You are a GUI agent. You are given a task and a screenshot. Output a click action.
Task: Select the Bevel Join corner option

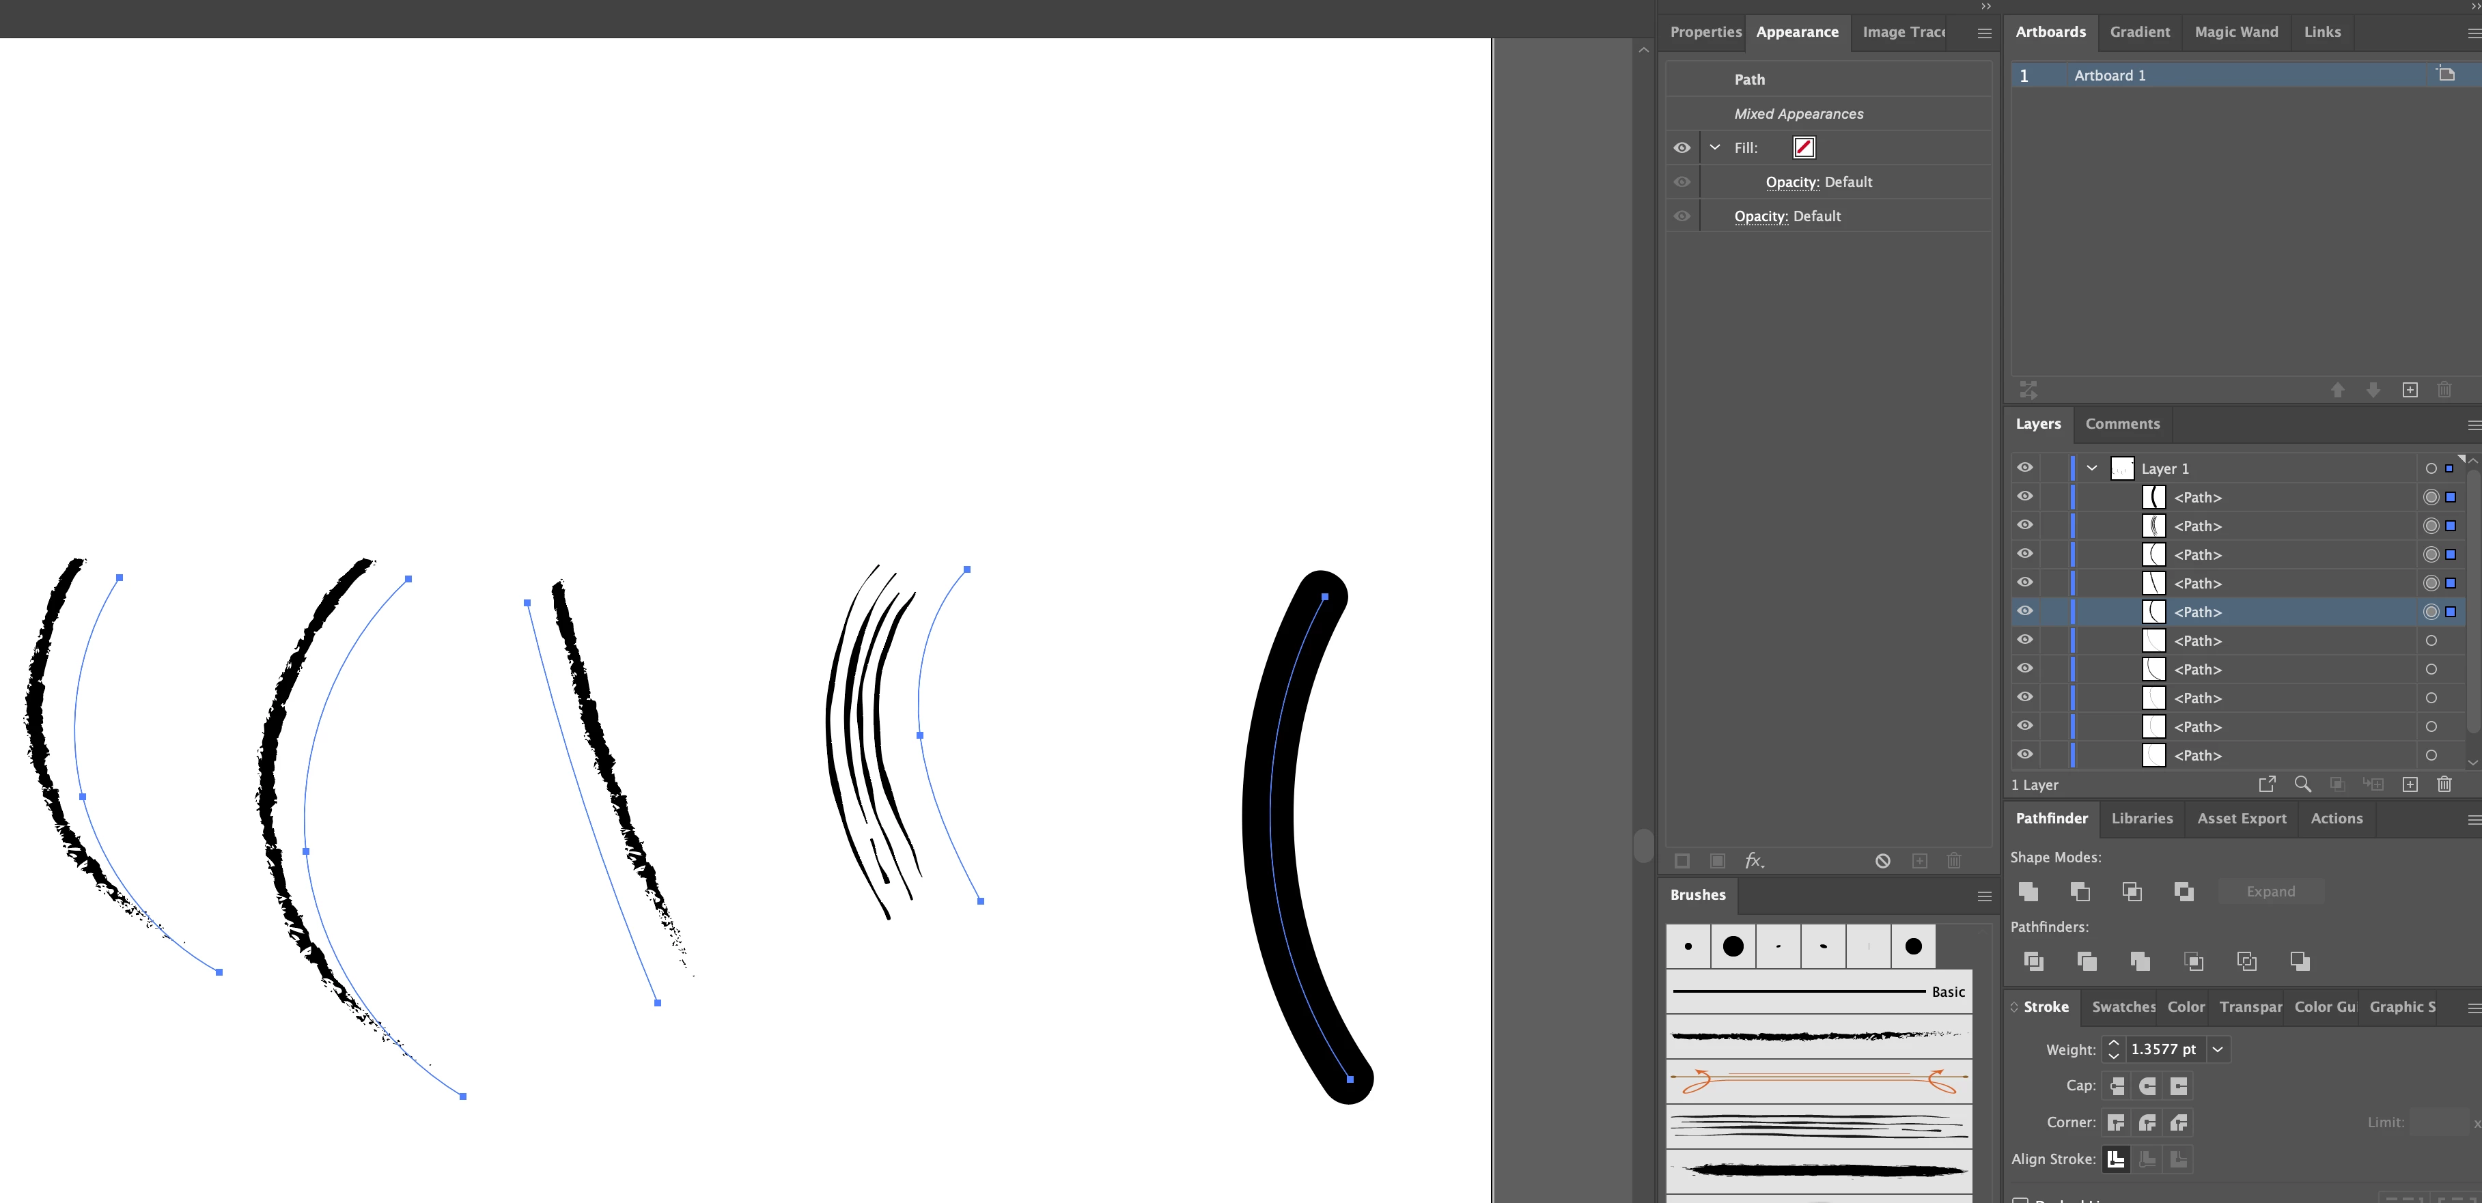(2179, 1122)
